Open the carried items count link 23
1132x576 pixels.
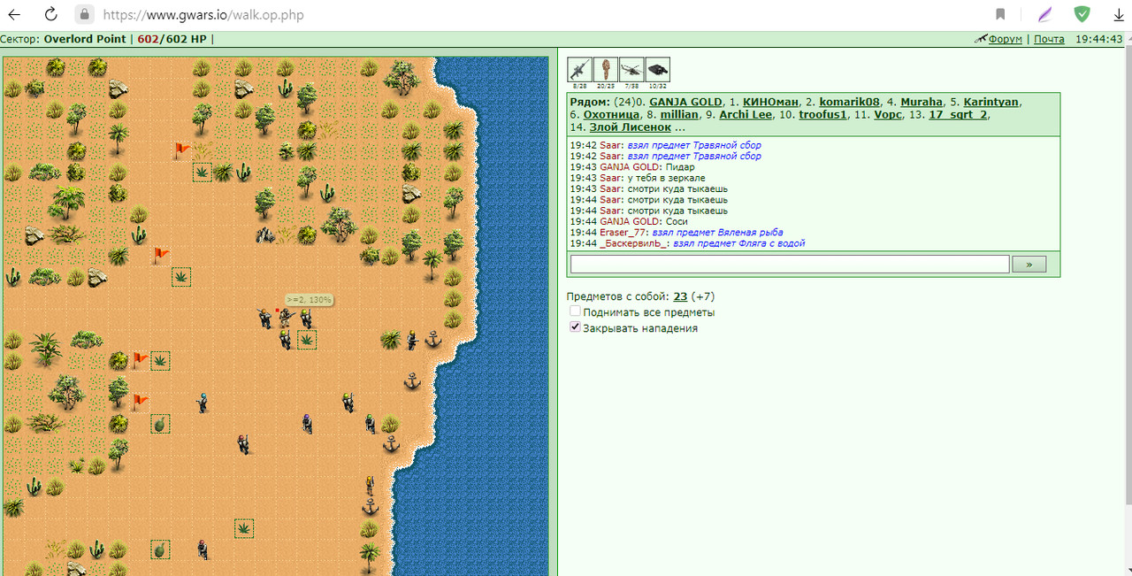(x=680, y=296)
